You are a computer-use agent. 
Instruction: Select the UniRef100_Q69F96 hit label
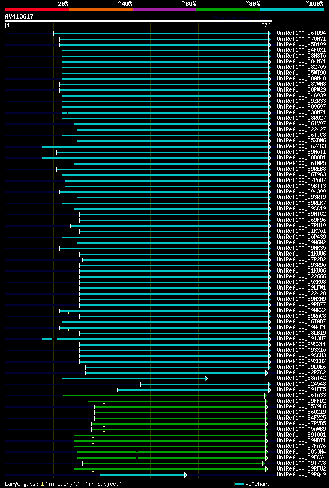(x=301, y=220)
